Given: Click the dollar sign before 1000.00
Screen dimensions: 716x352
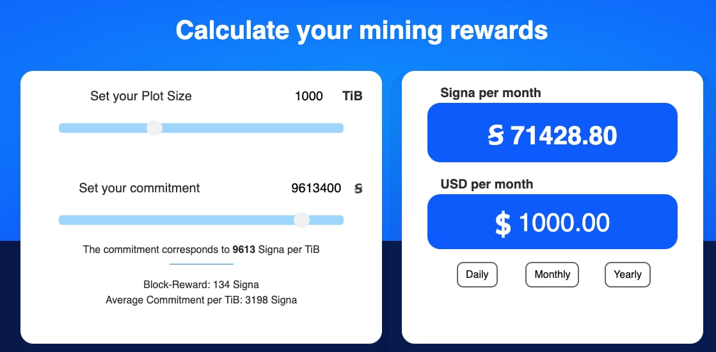Looking at the screenshot, I should pos(504,223).
